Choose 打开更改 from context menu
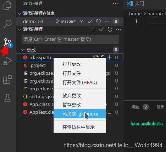 (80, 64)
